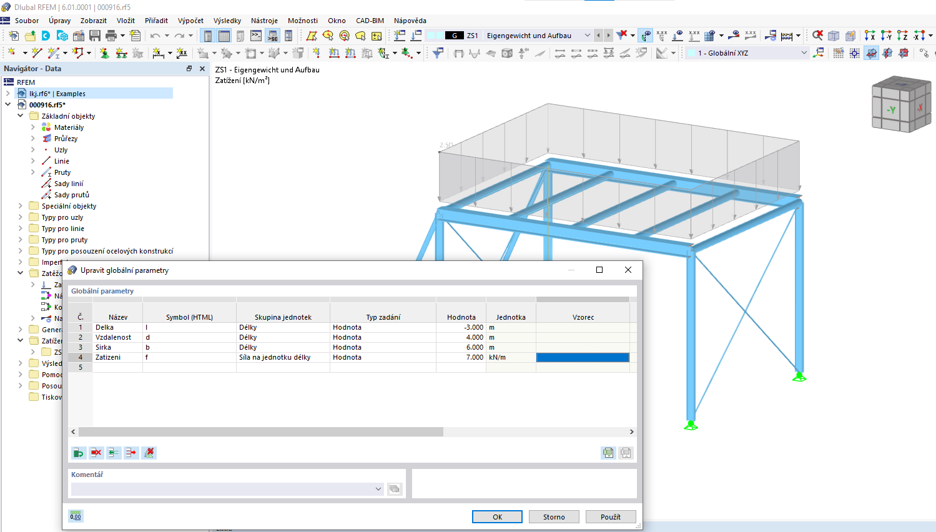Maximize the Upravit globální parametry dialog
The image size is (936, 532).
pyautogui.click(x=599, y=270)
